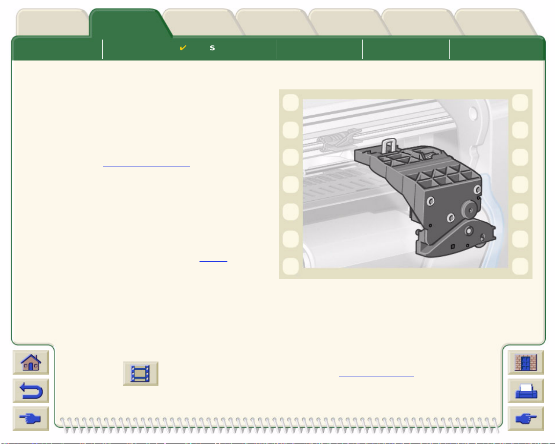Click the brick wall door icon
The image size is (555, 444).
pos(526,362)
